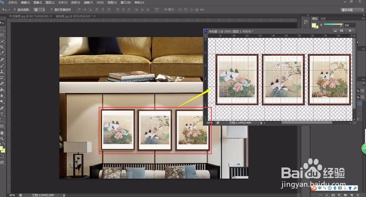Open the 滤镜(T) menu
The height and width of the screenshot is (197, 366).
point(88,3)
